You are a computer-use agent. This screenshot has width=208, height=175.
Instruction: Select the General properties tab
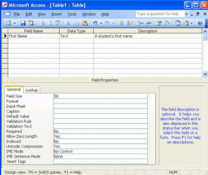[14, 90]
